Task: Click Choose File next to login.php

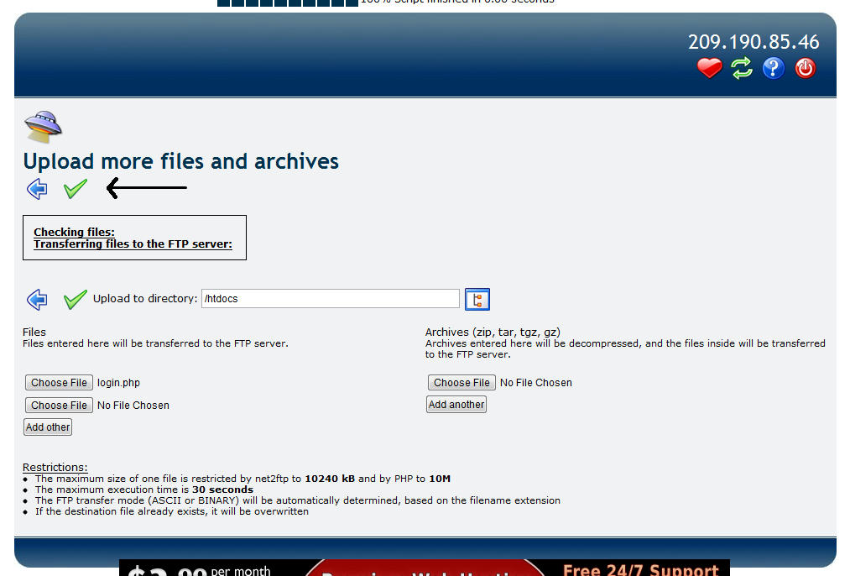Action: tap(59, 383)
